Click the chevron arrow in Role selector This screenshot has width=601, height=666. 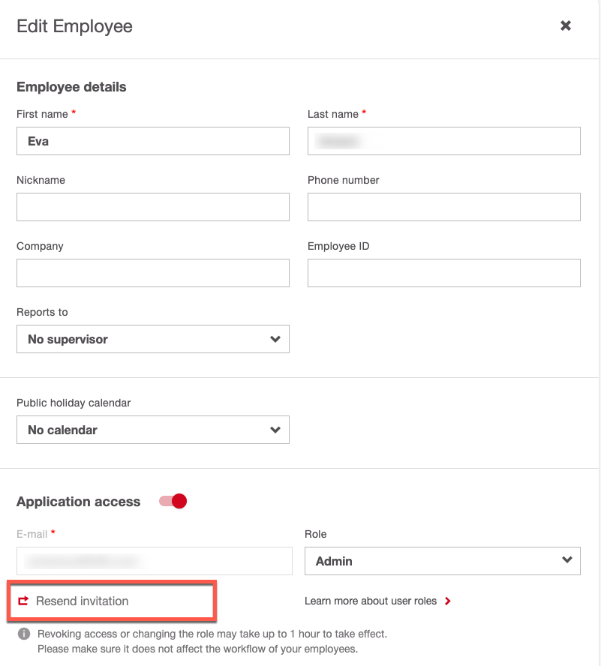(566, 560)
